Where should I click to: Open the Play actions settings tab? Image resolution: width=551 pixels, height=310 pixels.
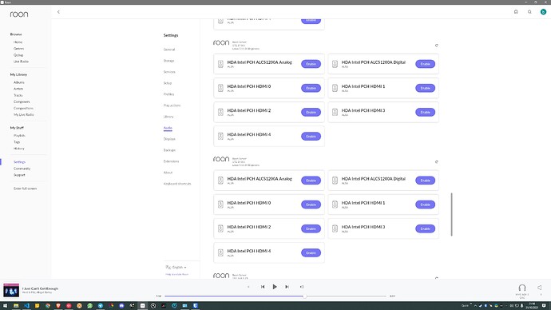coord(172,105)
